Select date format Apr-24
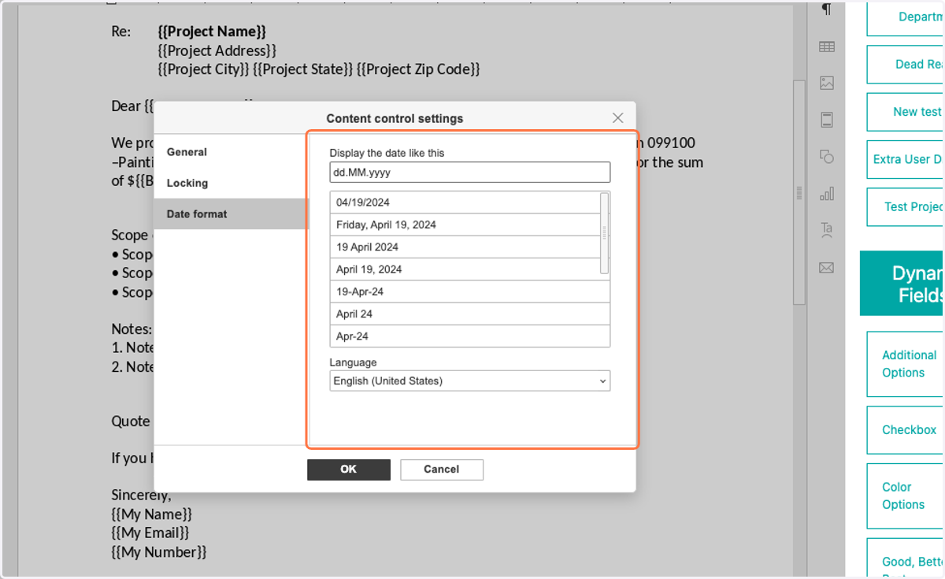Screen dimensions: 945x579 point(470,336)
